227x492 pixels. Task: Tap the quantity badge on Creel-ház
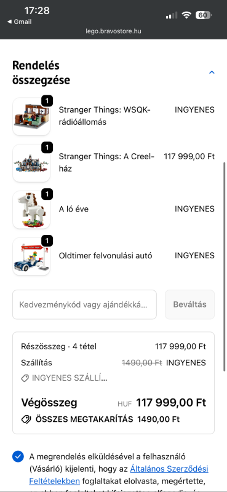point(47,148)
